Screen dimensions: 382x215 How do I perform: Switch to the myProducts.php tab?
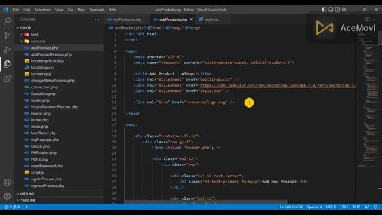point(127,19)
